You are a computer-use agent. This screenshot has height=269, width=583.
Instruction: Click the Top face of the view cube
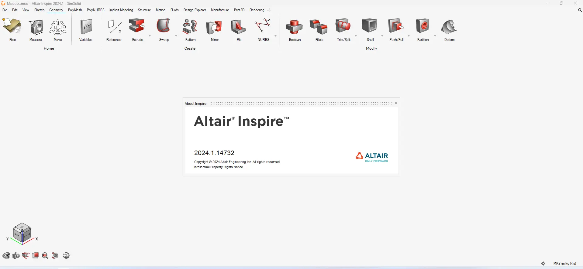(22, 227)
